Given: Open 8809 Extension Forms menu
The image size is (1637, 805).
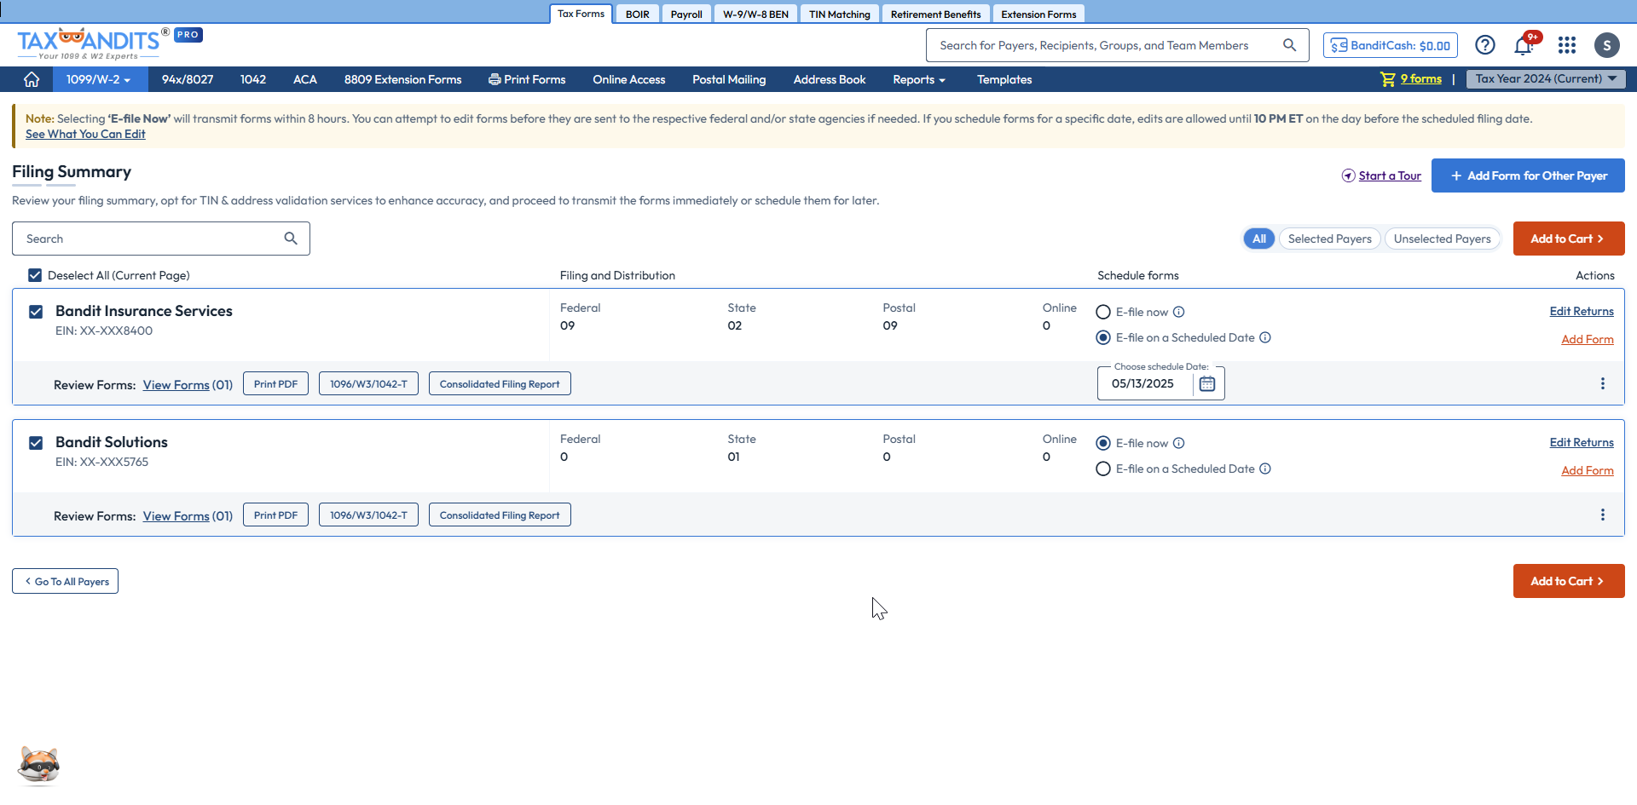Looking at the screenshot, I should [x=402, y=79].
